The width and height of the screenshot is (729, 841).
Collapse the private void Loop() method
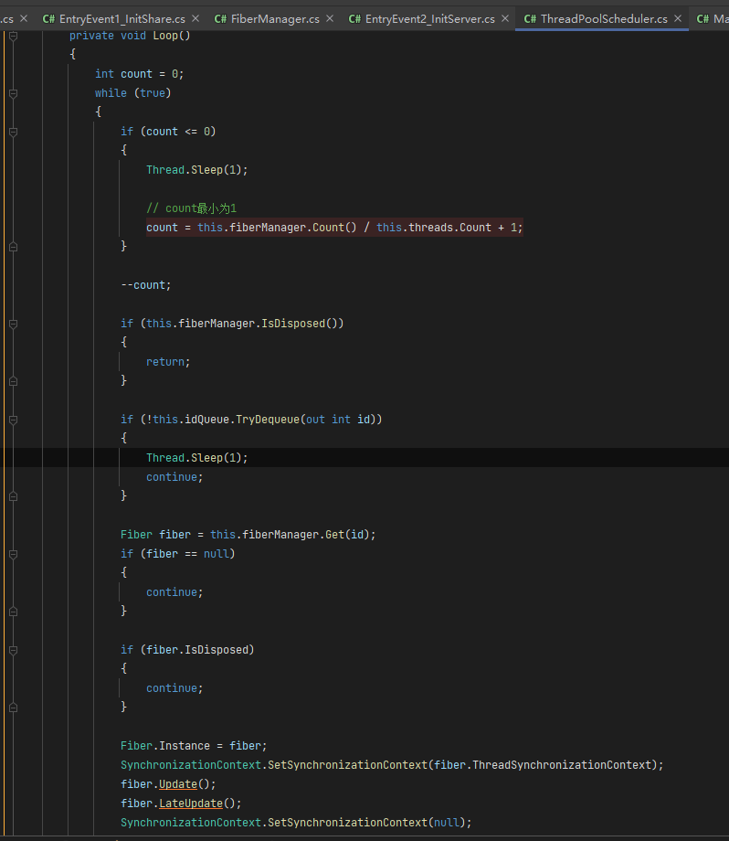click(14, 36)
